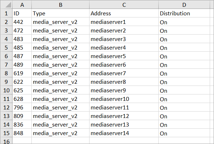Viewport: 214px width, 144px height.
Task: Select row 8 header
Action: (x=6, y=73)
